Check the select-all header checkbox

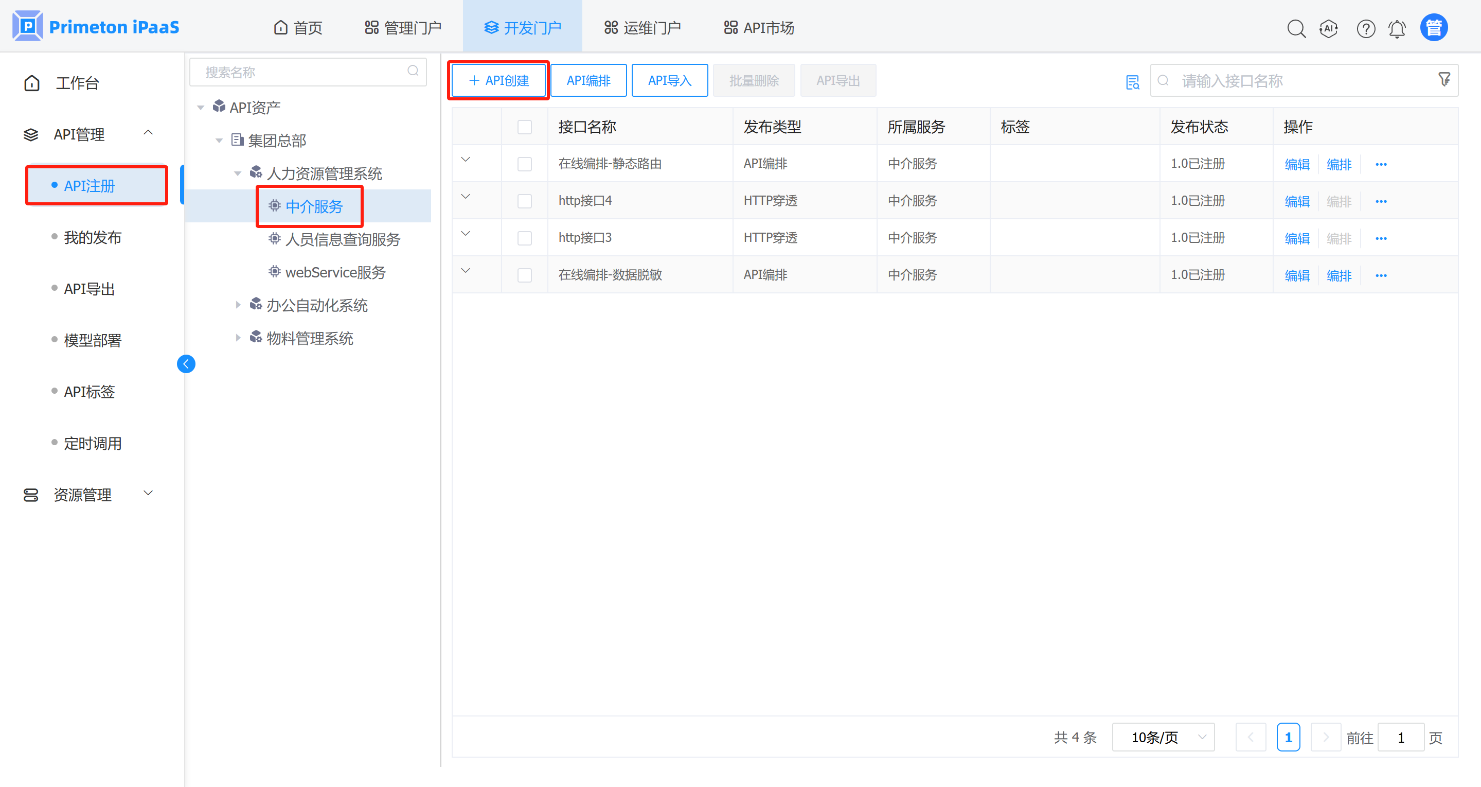click(524, 127)
